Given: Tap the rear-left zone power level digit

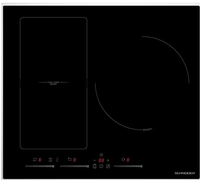Looking at the screenshot, I should (75, 160).
